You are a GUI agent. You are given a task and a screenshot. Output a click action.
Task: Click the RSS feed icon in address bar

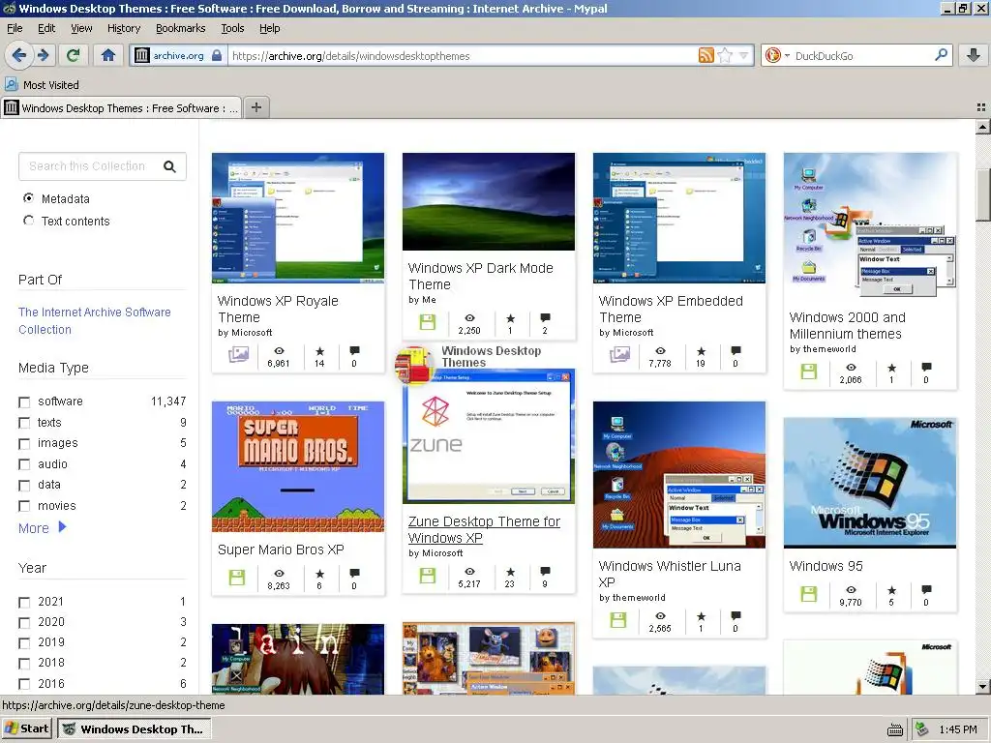coord(706,55)
